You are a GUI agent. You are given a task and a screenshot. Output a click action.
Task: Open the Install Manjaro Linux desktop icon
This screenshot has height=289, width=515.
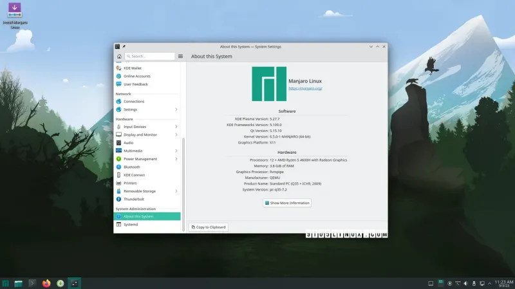tap(14, 17)
